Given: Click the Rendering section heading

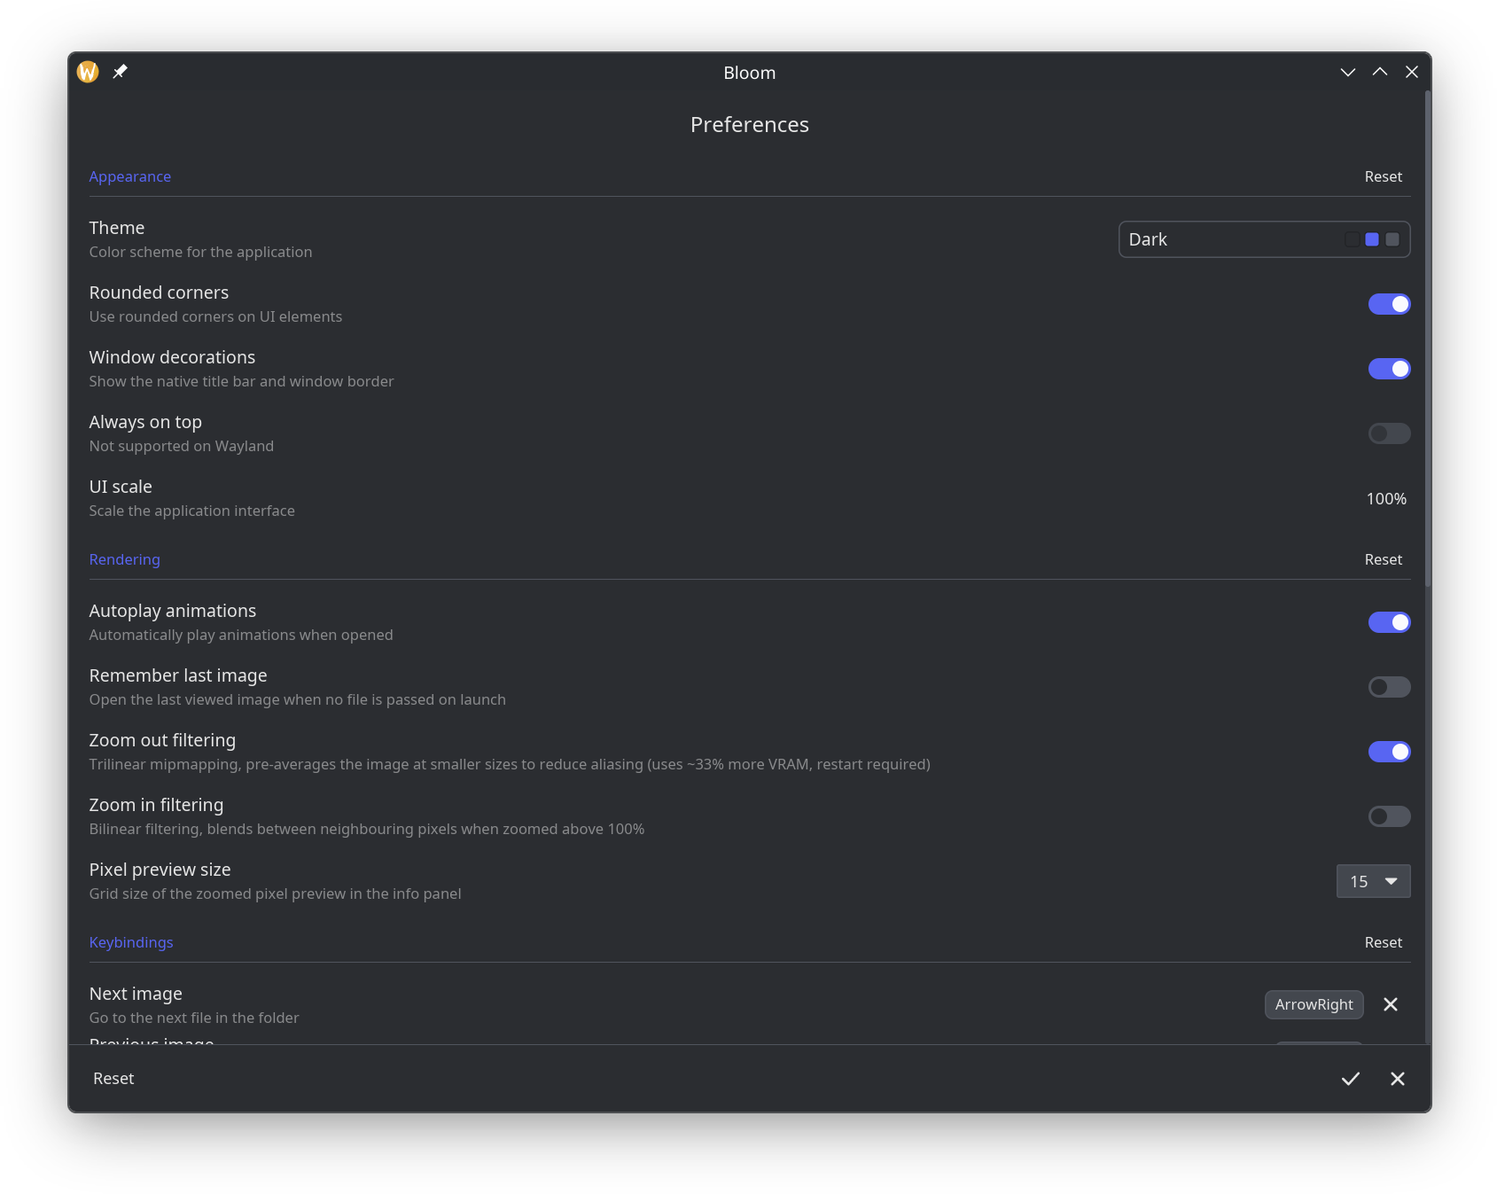Looking at the screenshot, I should click(x=125, y=559).
